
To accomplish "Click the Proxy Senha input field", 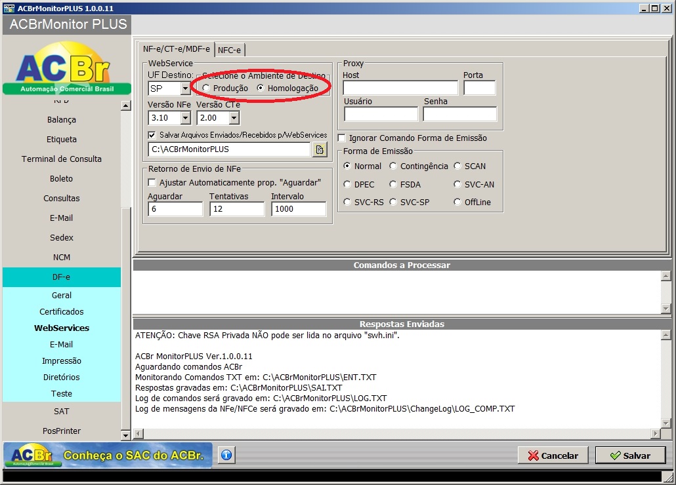I will tap(460, 114).
